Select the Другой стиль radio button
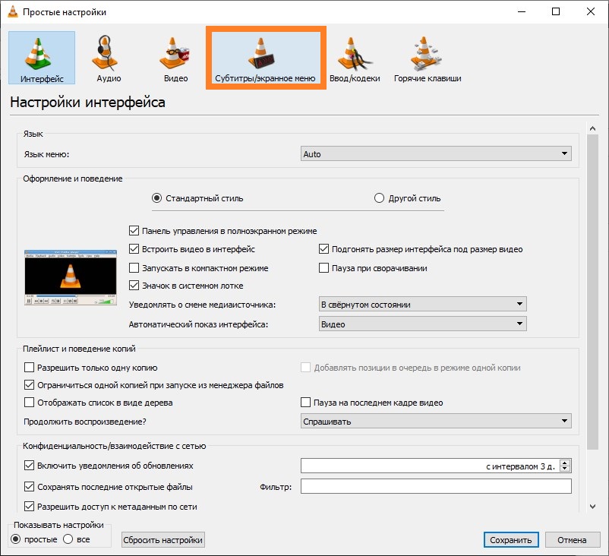 pyautogui.click(x=380, y=198)
